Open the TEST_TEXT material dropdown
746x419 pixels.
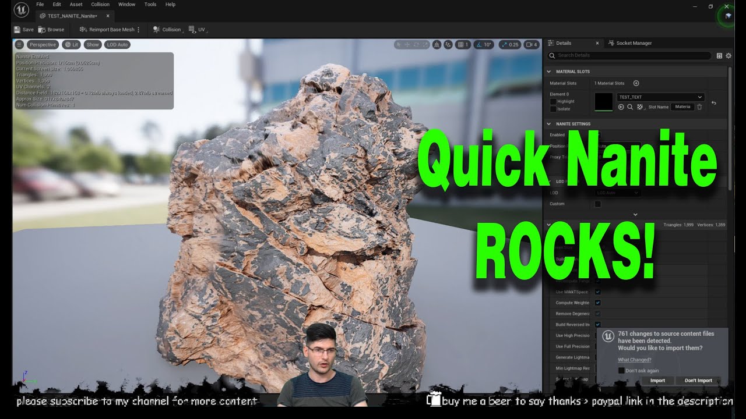(660, 97)
